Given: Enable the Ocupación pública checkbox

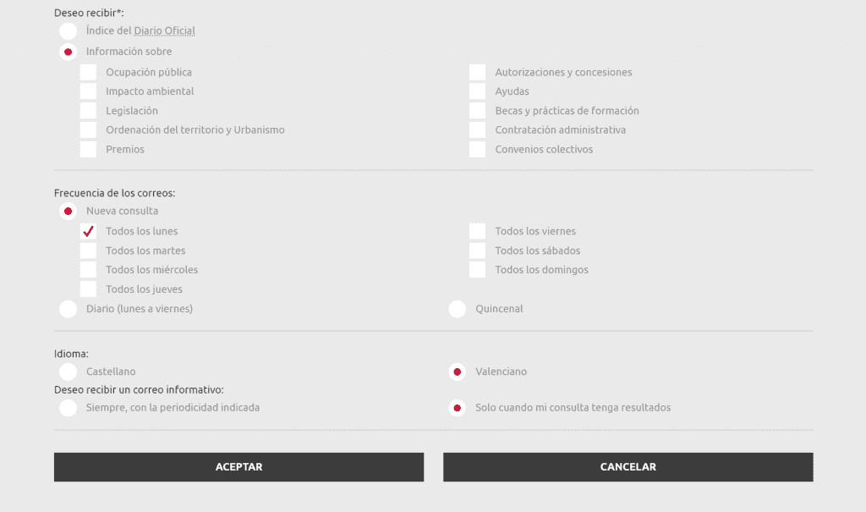Looking at the screenshot, I should [x=88, y=72].
